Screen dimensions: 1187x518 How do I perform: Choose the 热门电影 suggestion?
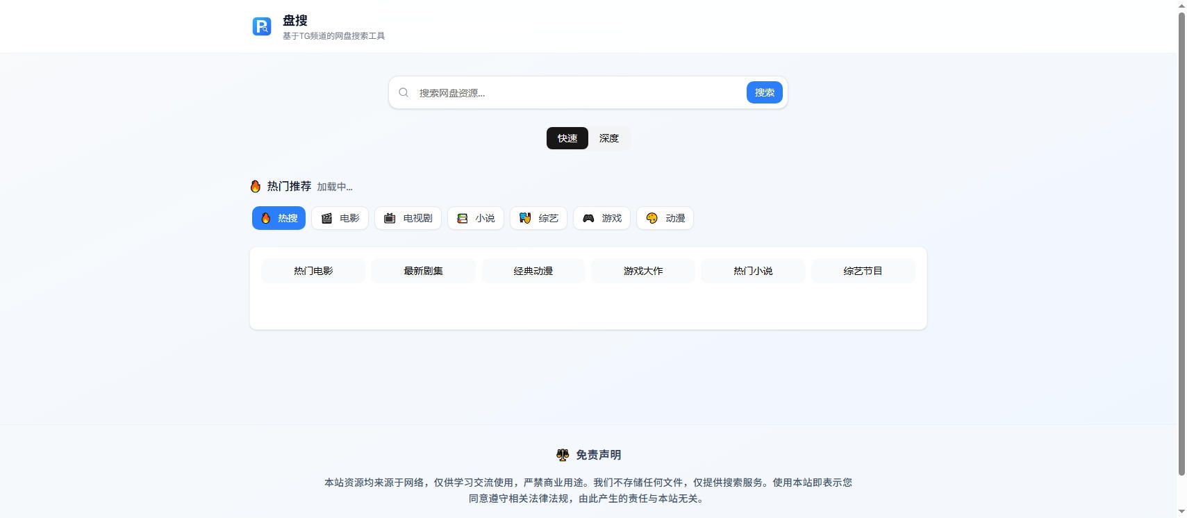(x=313, y=271)
